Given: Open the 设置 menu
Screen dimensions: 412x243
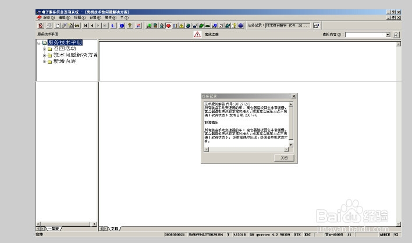Looking at the screenshot, I should click(95, 17).
